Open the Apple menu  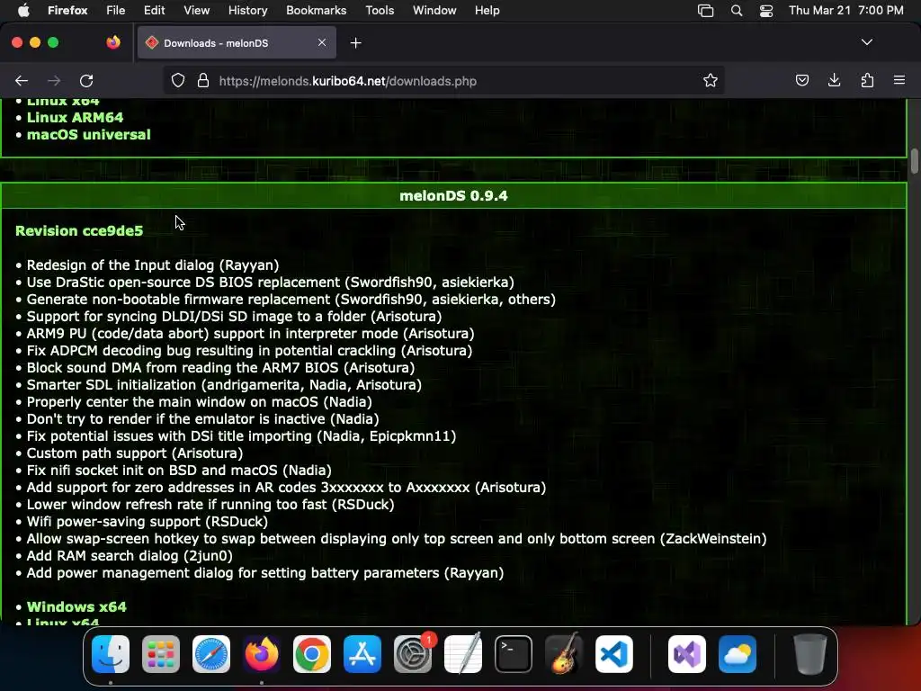pyautogui.click(x=23, y=10)
